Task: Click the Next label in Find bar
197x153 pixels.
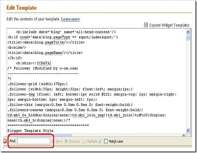Action: (59, 141)
